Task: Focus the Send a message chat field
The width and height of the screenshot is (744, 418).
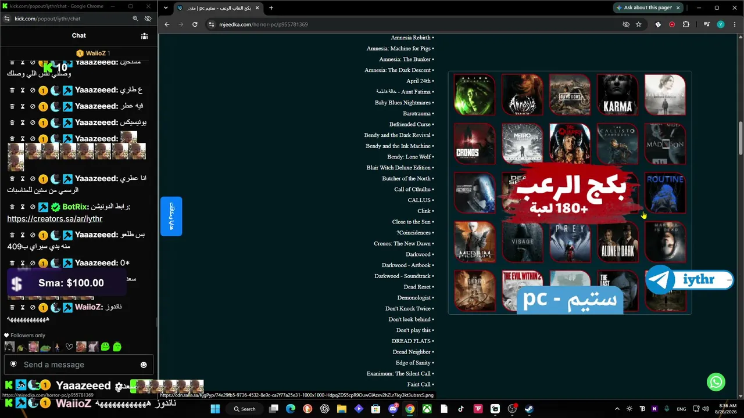Action: coord(78,365)
